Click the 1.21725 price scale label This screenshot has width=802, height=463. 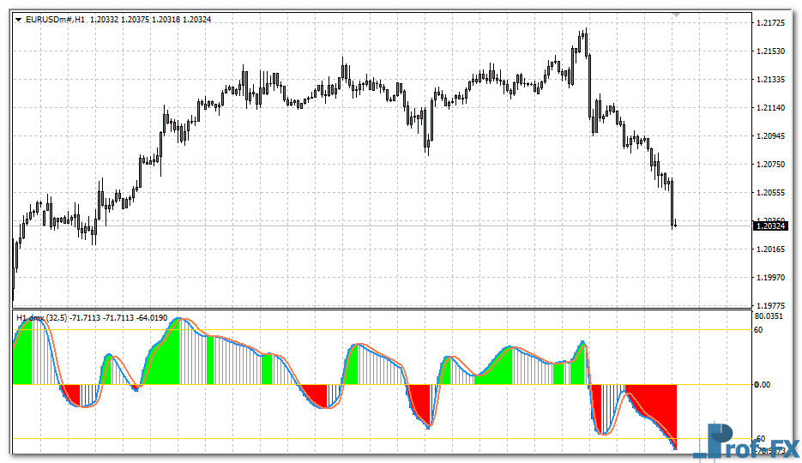click(770, 22)
